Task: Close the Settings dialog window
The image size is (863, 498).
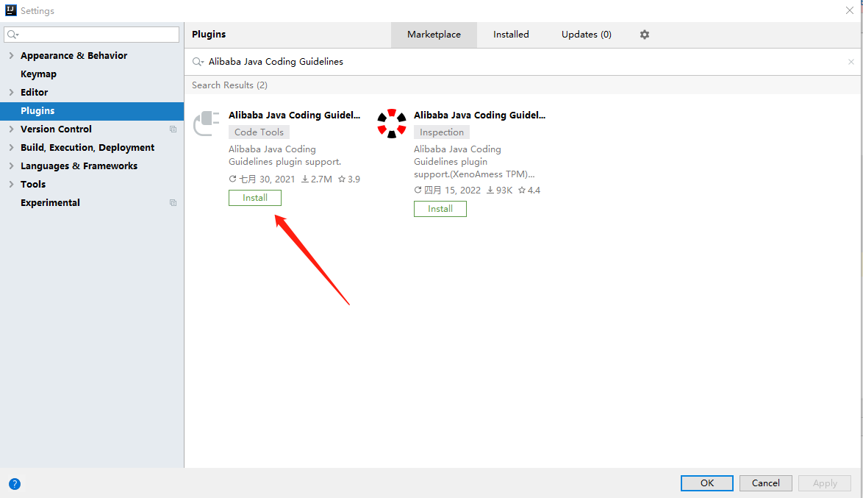Action: tap(849, 10)
